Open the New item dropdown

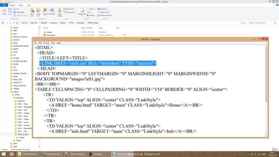click(x=69, y=9)
